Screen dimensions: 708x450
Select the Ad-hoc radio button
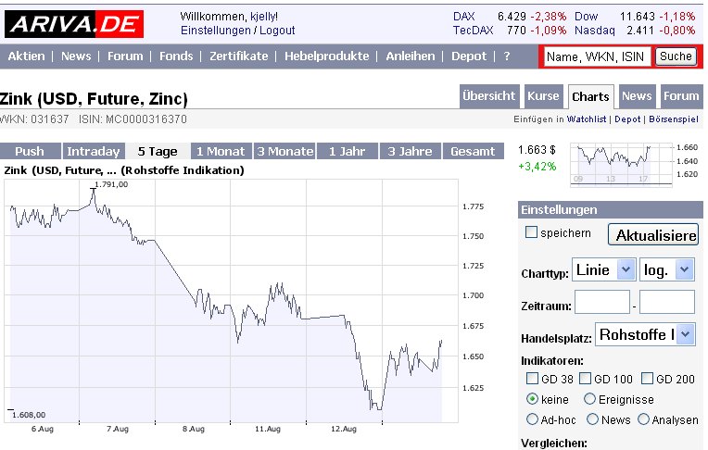click(532, 419)
